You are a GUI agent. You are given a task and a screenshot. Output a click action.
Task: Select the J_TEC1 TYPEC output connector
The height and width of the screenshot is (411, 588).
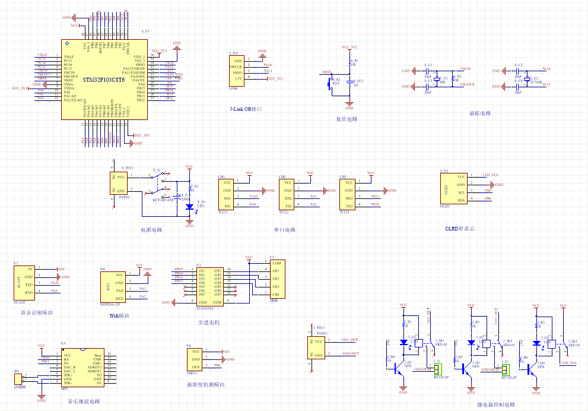tap(316, 347)
